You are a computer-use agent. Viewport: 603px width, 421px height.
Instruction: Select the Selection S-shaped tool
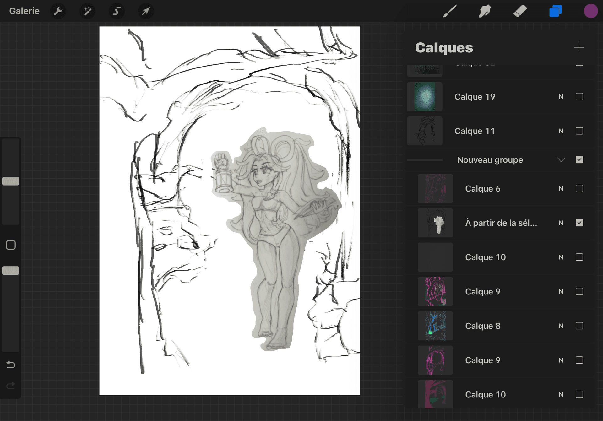click(117, 11)
